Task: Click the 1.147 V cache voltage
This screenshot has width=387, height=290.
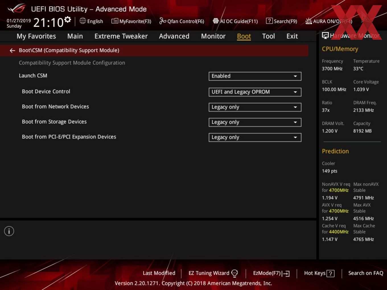Action: 330,239
